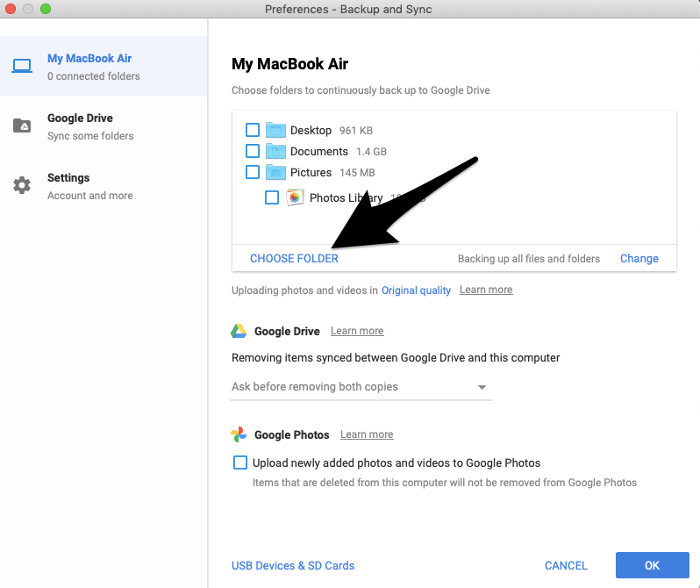The width and height of the screenshot is (700, 588).
Task: Open Learn more next to Google Drive heading
Action: click(357, 331)
